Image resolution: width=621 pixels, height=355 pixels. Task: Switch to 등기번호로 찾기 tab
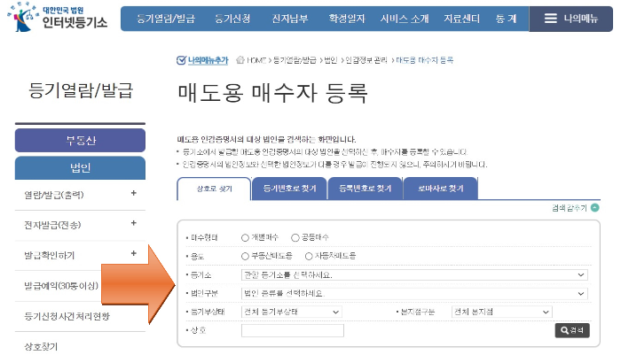click(289, 189)
